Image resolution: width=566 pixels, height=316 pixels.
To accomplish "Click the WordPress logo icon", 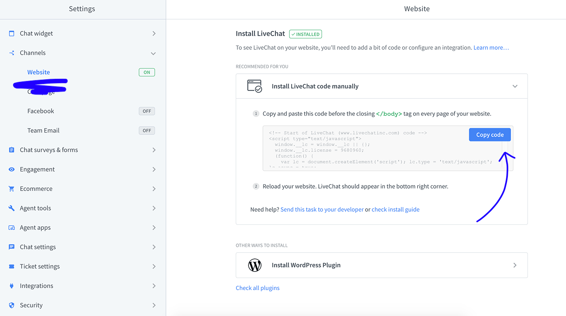I will (255, 265).
